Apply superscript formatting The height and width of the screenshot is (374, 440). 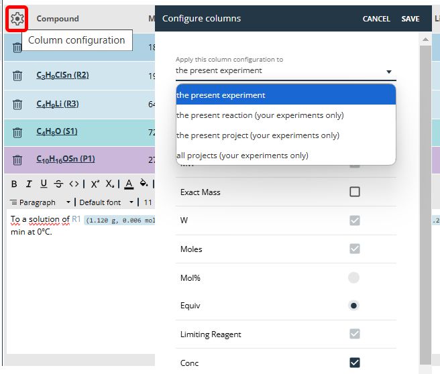coord(95,184)
